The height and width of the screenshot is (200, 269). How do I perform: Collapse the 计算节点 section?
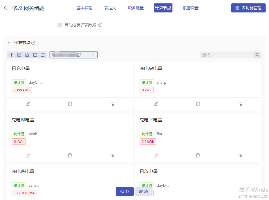click(9, 43)
